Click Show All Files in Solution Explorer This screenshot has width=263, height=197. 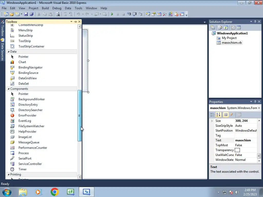[220, 28]
